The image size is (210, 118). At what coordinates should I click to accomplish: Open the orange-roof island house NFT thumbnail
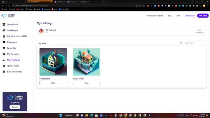click(86, 62)
